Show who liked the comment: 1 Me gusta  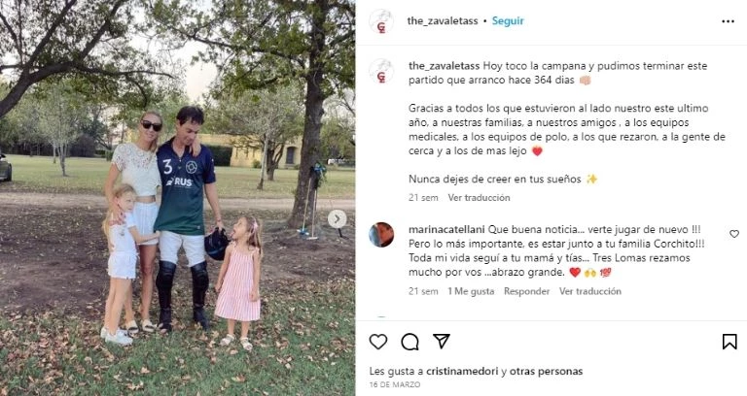tap(471, 291)
